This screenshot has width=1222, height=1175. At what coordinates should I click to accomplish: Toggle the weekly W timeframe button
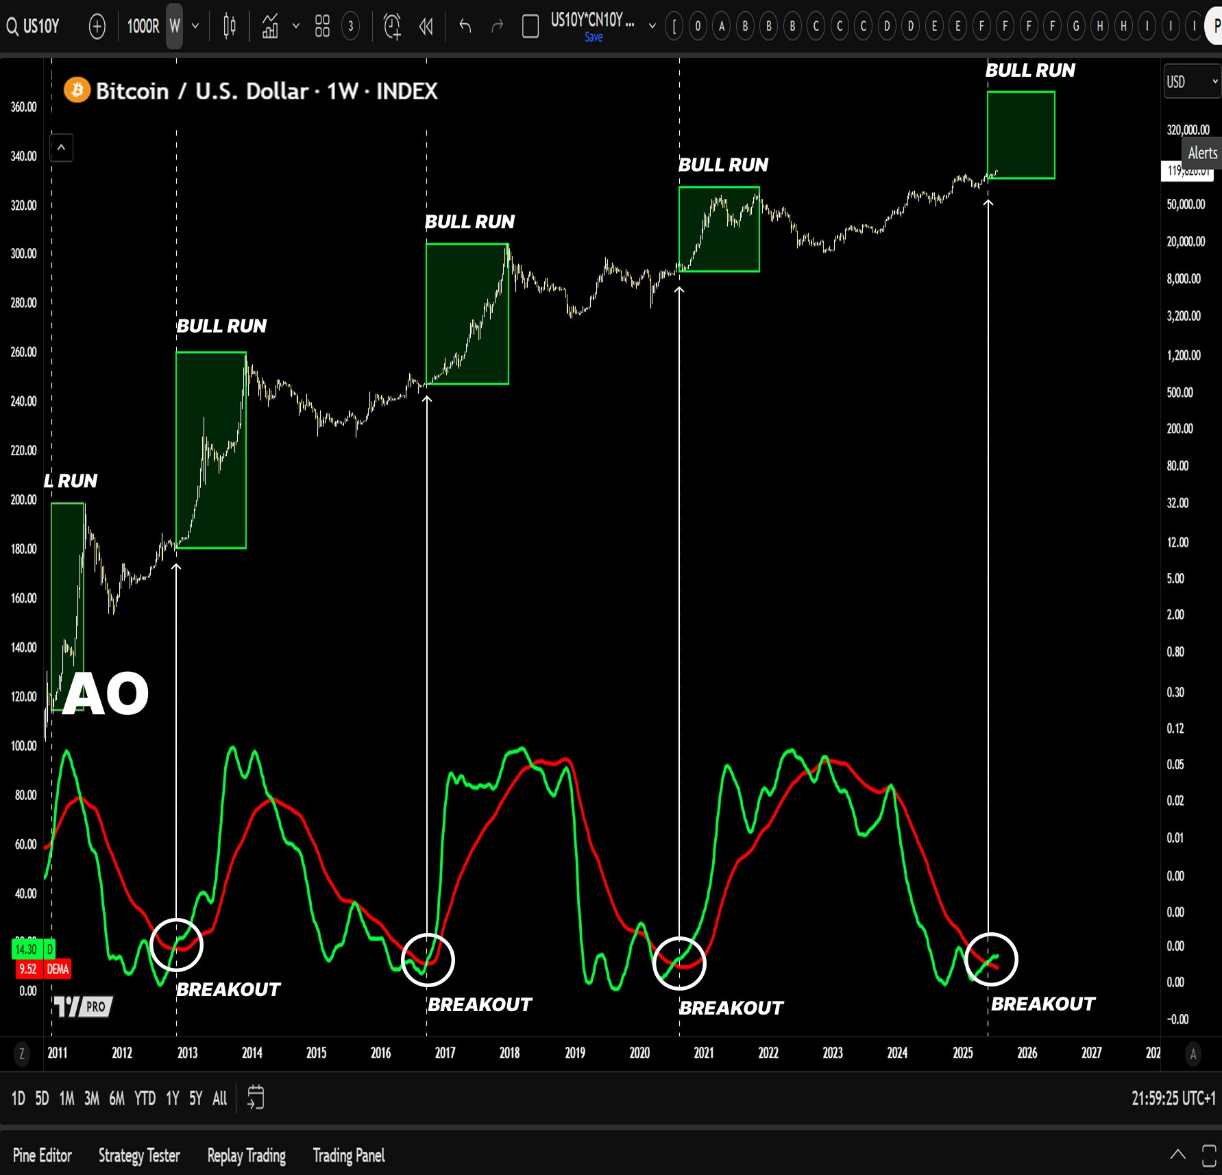coord(175,27)
